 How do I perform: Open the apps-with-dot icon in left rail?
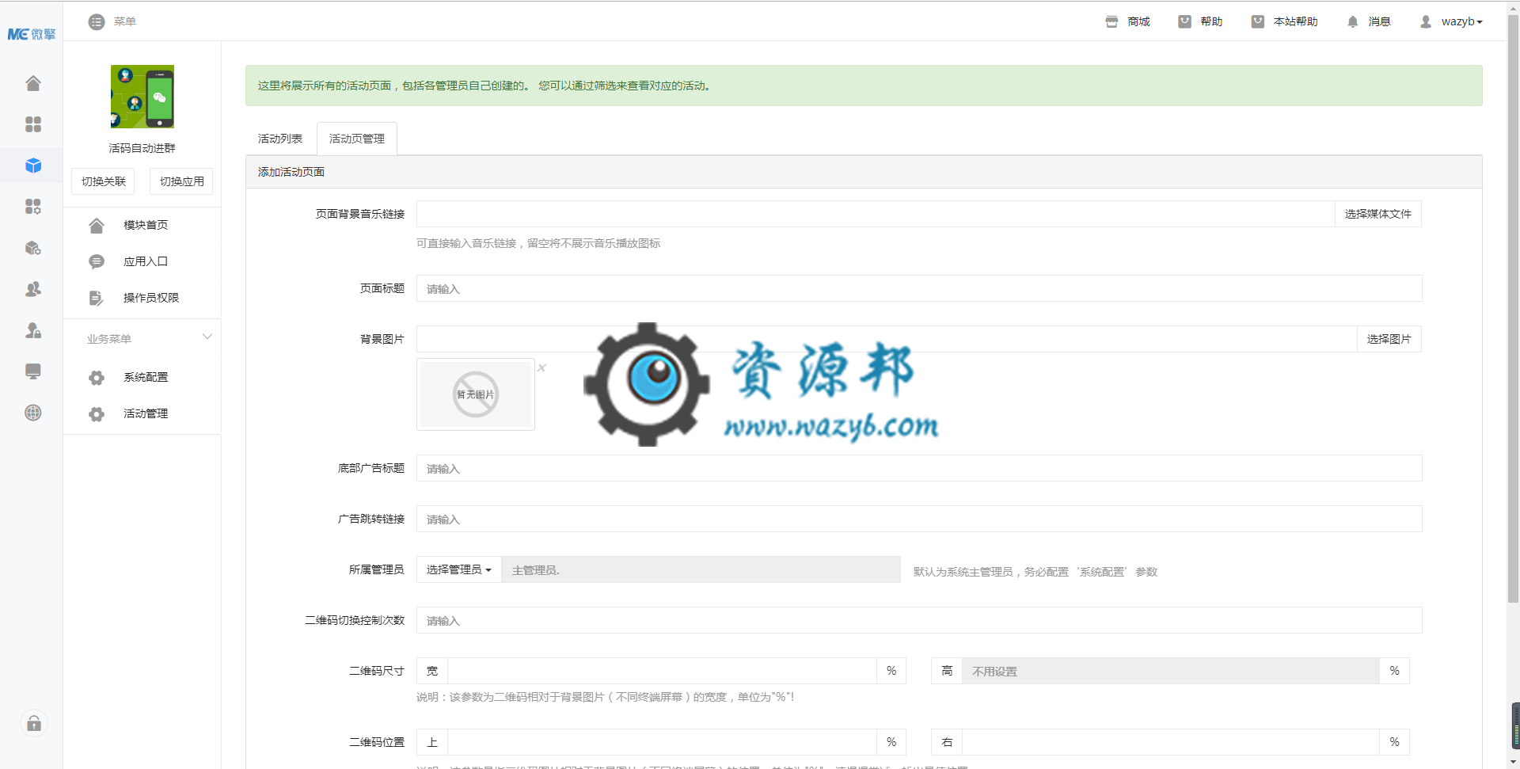(x=32, y=207)
